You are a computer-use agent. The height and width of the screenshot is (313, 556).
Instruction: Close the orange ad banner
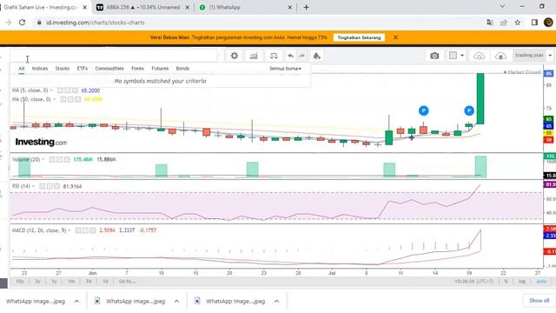click(395, 37)
